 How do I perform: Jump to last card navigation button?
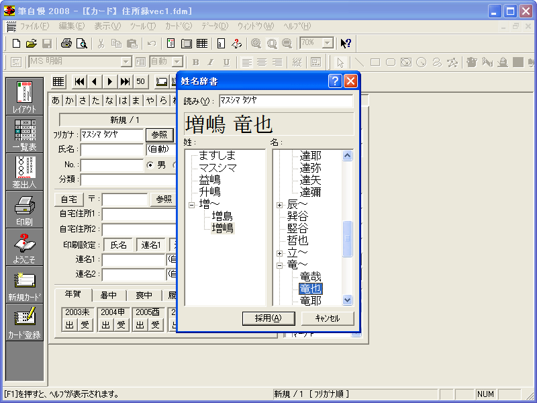[125, 81]
